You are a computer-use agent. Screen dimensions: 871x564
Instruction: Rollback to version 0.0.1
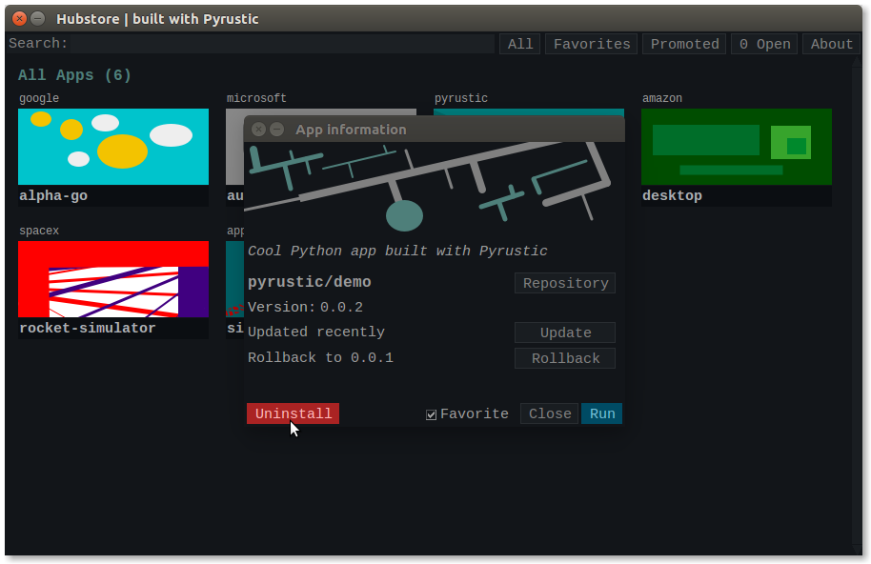click(x=565, y=358)
